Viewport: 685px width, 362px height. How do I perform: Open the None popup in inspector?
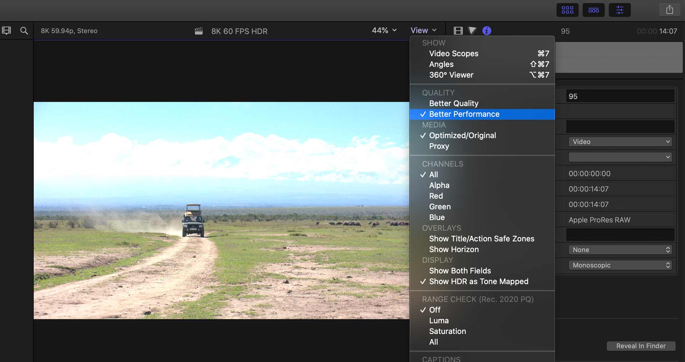tap(620, 250)
